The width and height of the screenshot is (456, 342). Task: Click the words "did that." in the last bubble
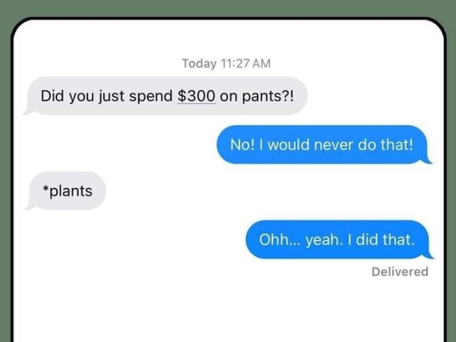click(385, 239)
